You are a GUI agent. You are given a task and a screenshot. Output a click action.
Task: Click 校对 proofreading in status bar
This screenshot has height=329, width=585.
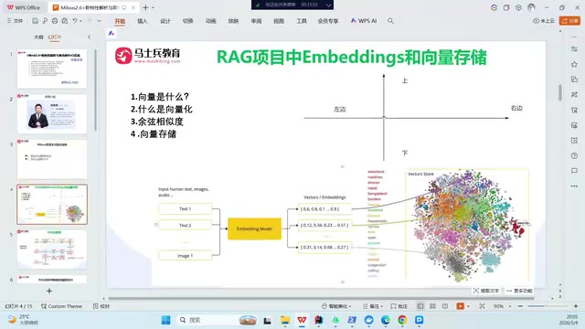pos(101,306)
